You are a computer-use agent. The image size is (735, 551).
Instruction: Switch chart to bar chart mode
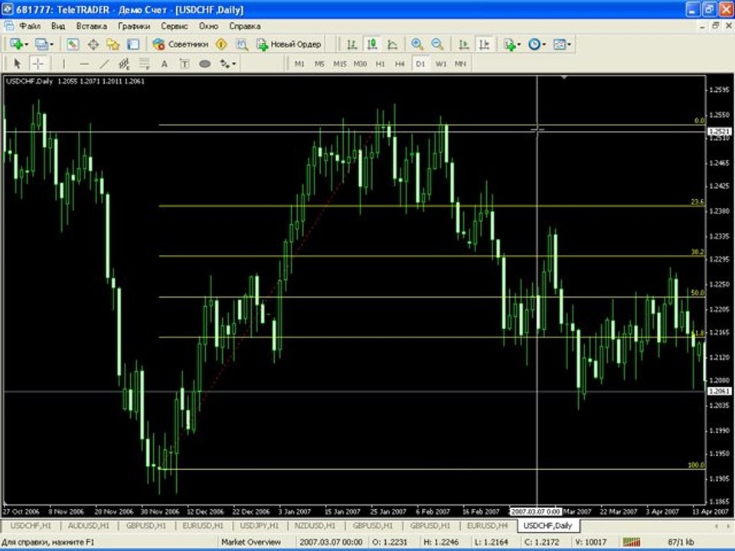point(351,44)
